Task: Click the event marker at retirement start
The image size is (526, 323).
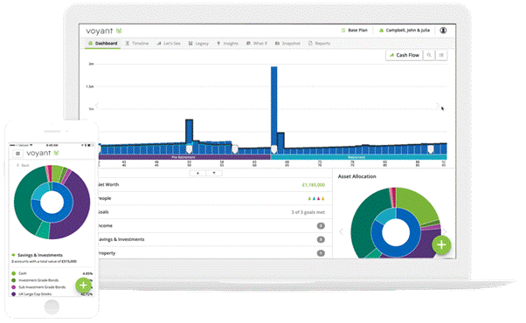Action: coord(274,149)
